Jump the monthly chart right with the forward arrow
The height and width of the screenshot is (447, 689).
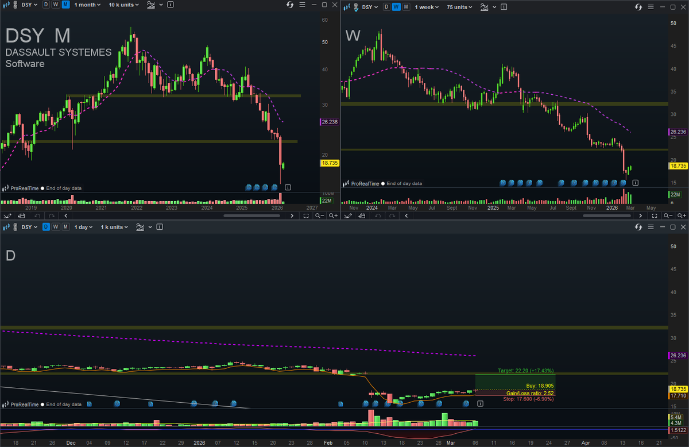click(x=292, y=215)
